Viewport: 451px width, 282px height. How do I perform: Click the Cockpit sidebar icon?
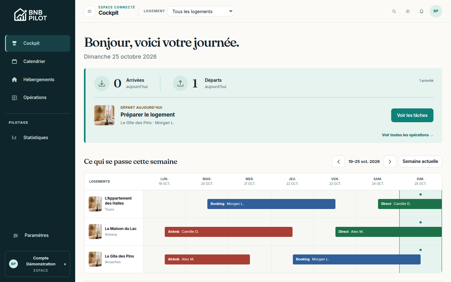click(14, 43)
